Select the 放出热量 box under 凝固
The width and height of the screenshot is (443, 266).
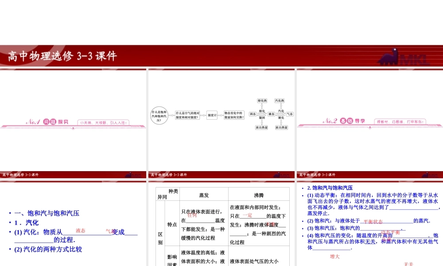[262, 127]
